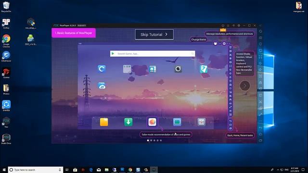
Task: Select the UniKey desktop shortcut
Action: click(6, 24)
